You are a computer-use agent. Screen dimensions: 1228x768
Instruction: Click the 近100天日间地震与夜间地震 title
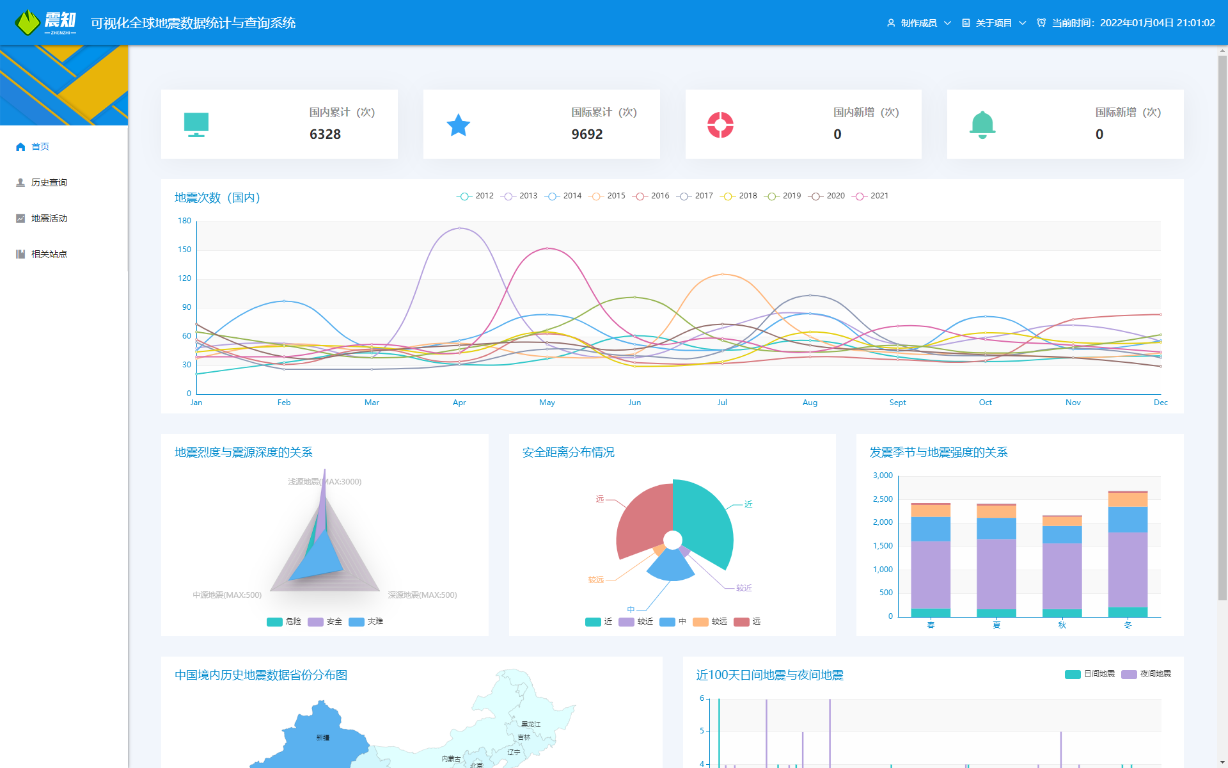(x=769, y=675)
